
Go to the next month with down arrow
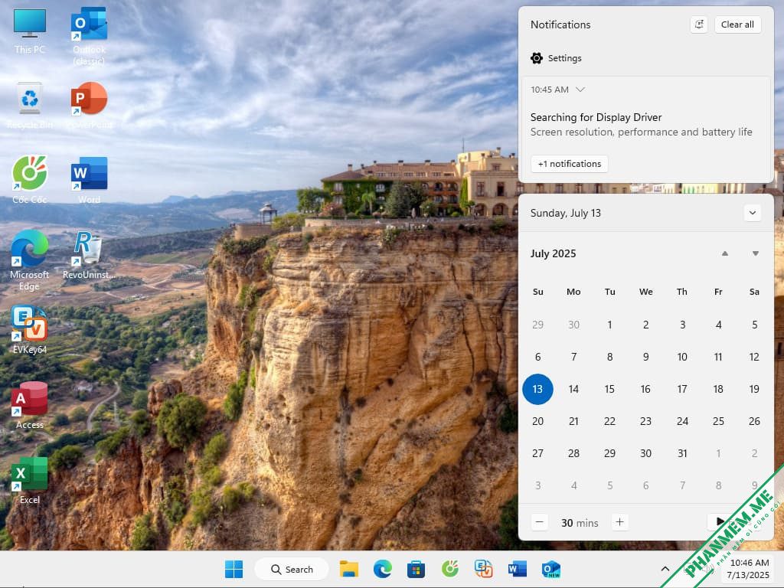click(x=756, y=253)
